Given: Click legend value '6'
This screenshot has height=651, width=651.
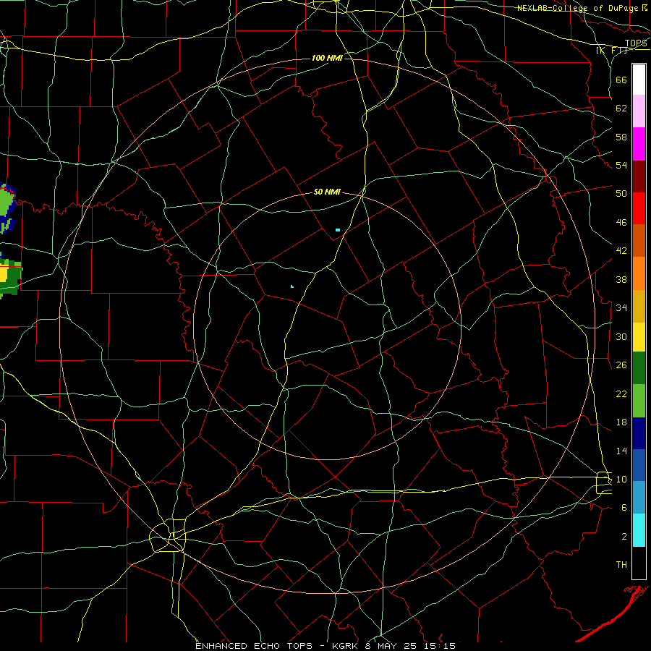Looking at the screenshot, I should (x=624, y=508).
